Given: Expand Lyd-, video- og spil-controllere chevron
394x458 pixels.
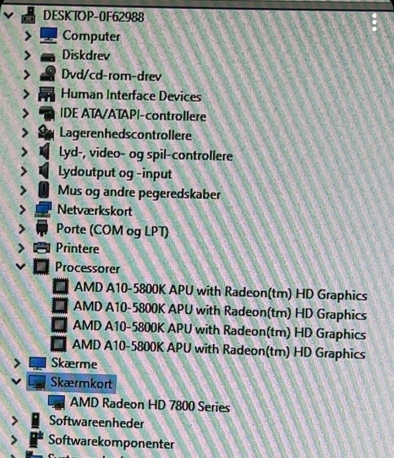Looking at the screenshot, I should pos(25,152).
